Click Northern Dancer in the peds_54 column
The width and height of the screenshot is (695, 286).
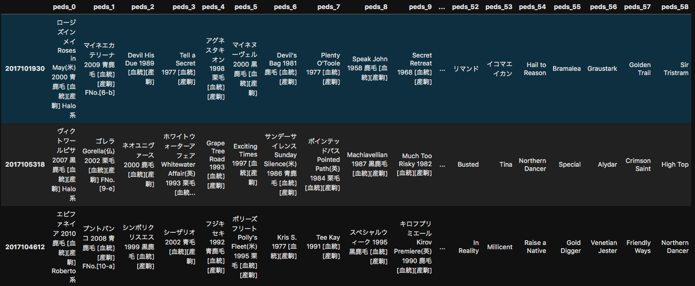tap(532, 165)
